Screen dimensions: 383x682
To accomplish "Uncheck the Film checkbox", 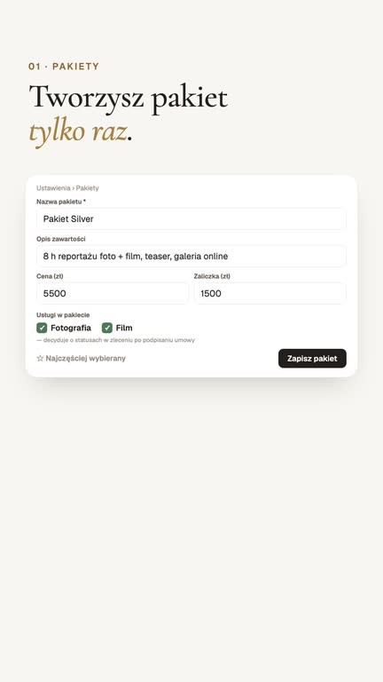I will [x=106, y=328].
